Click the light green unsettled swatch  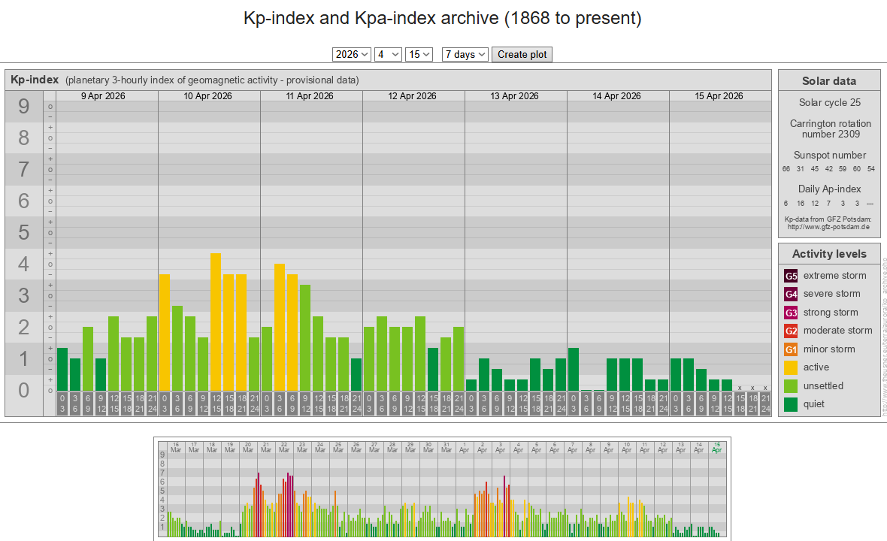(x=791, y=386)
